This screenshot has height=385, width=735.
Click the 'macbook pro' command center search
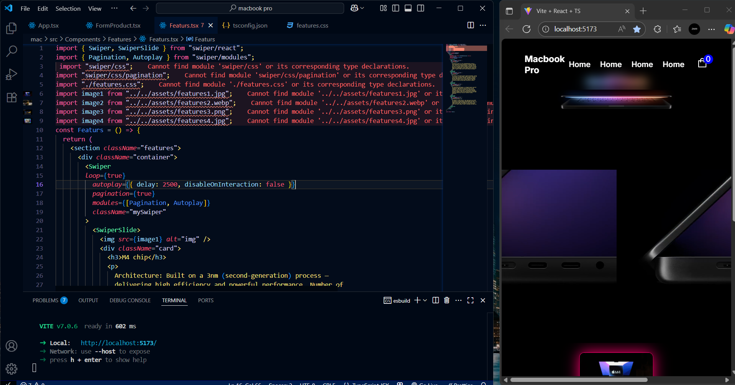250,8
